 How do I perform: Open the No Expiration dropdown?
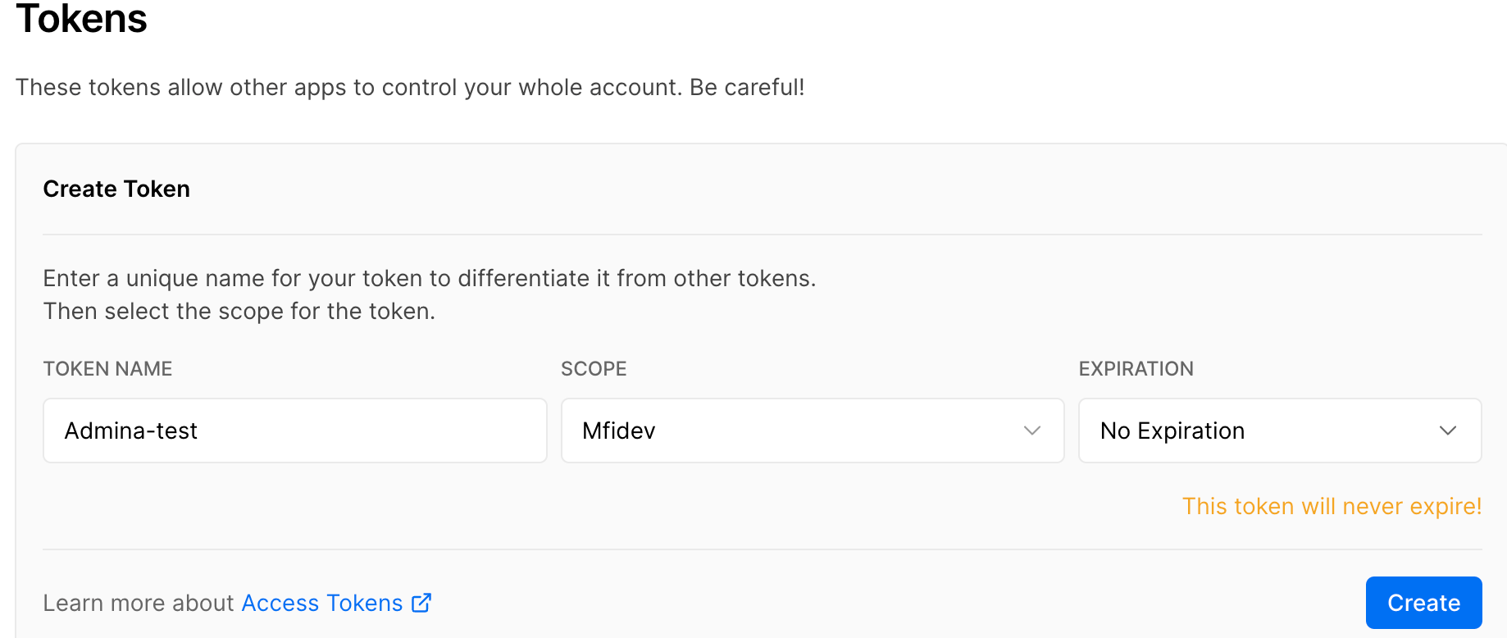pos(1280,431)
